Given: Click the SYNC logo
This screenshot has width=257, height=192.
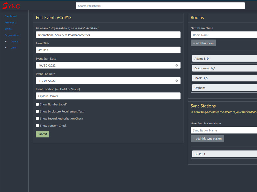Looking at the screenshot, I should (x=11, y=6).
